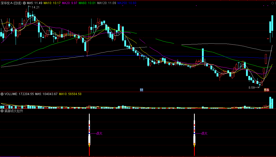Image resolution: width=276 pixels, height=157 pixels.
Task: Click the volume MA10: 56584.58 label
Action: [70, 94]
